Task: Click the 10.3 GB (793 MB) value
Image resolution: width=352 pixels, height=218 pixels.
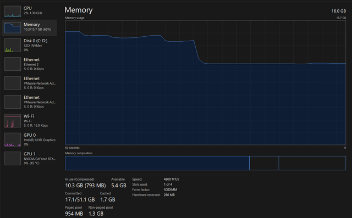Action: (x=86, y=186)
